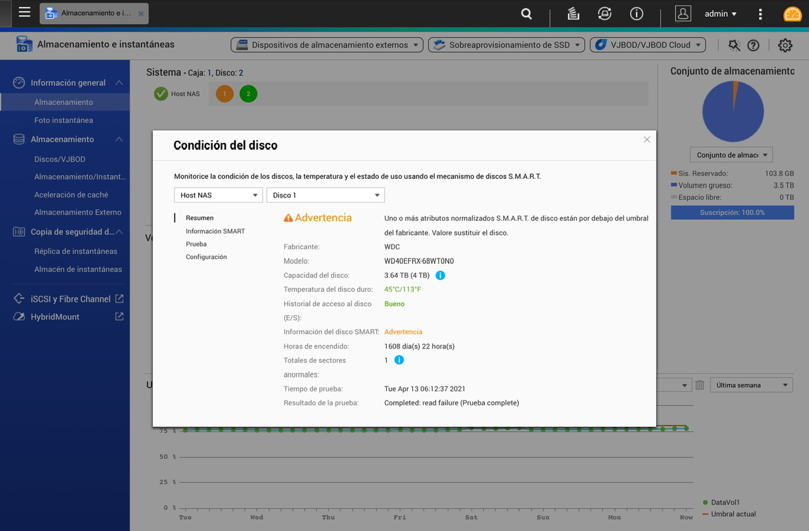Expand the Host NAS dropdown

tap(218, 195)
